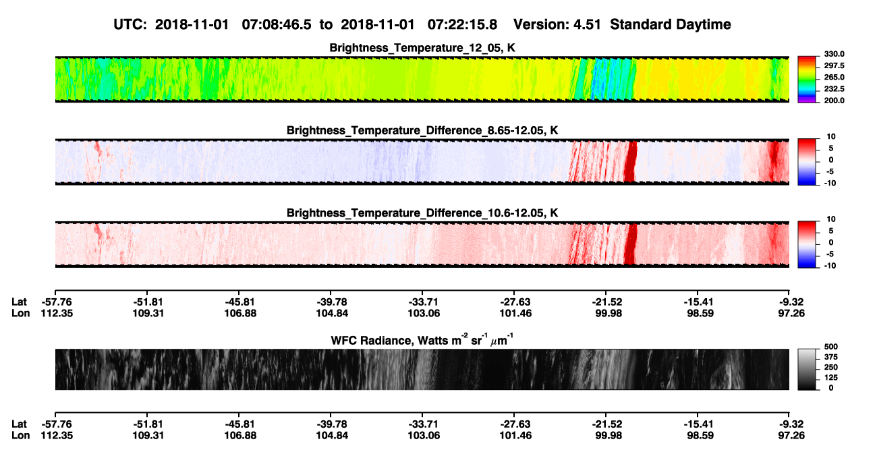The image size is (877, 450).
Task: Click the 10 tick of the 8.65-12.05 colorbar
Action: pos(831,137)
